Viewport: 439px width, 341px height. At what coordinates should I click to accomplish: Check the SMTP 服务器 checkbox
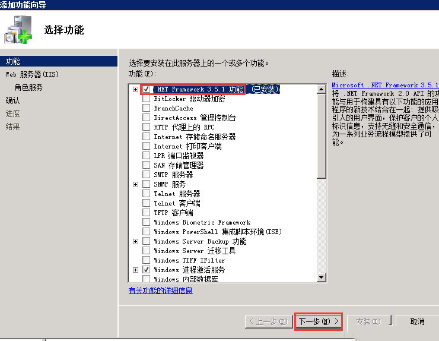click(146, 175)
